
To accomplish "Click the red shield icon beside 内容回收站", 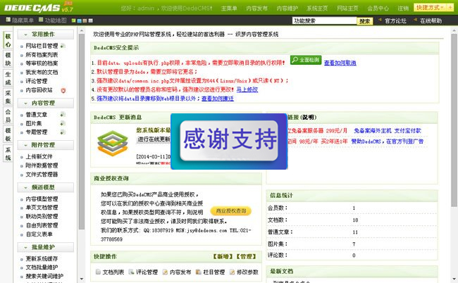I will pos(63,90).
